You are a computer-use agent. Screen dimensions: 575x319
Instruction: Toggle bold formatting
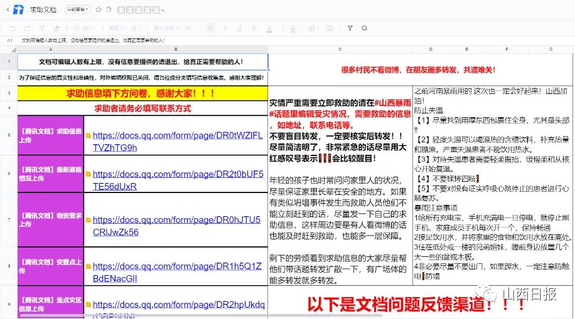click(x=211, y=28)
